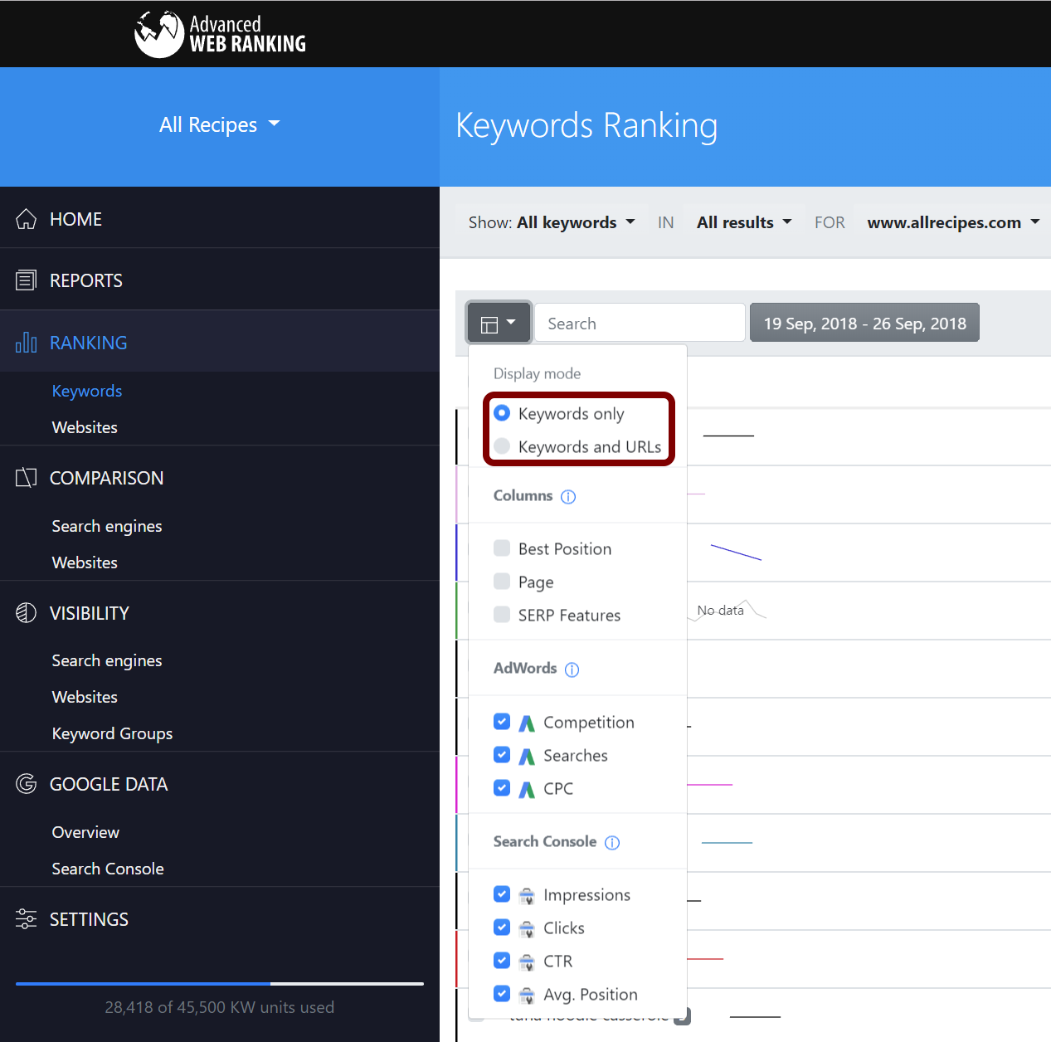Uncheck the CPC column checkbox
The height and width of the screenshot is (1042, 1051).
(x=502, y=787)
